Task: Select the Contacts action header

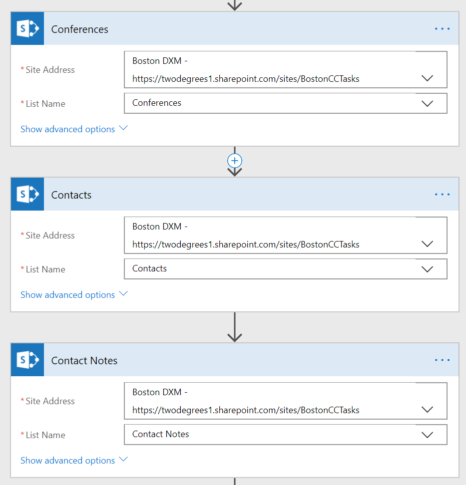Action: [71, 194]
